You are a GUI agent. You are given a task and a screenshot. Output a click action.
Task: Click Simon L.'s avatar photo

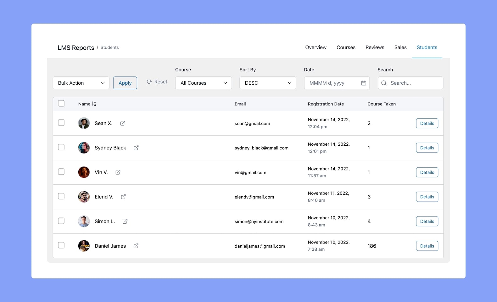click(x=84, y=221)
